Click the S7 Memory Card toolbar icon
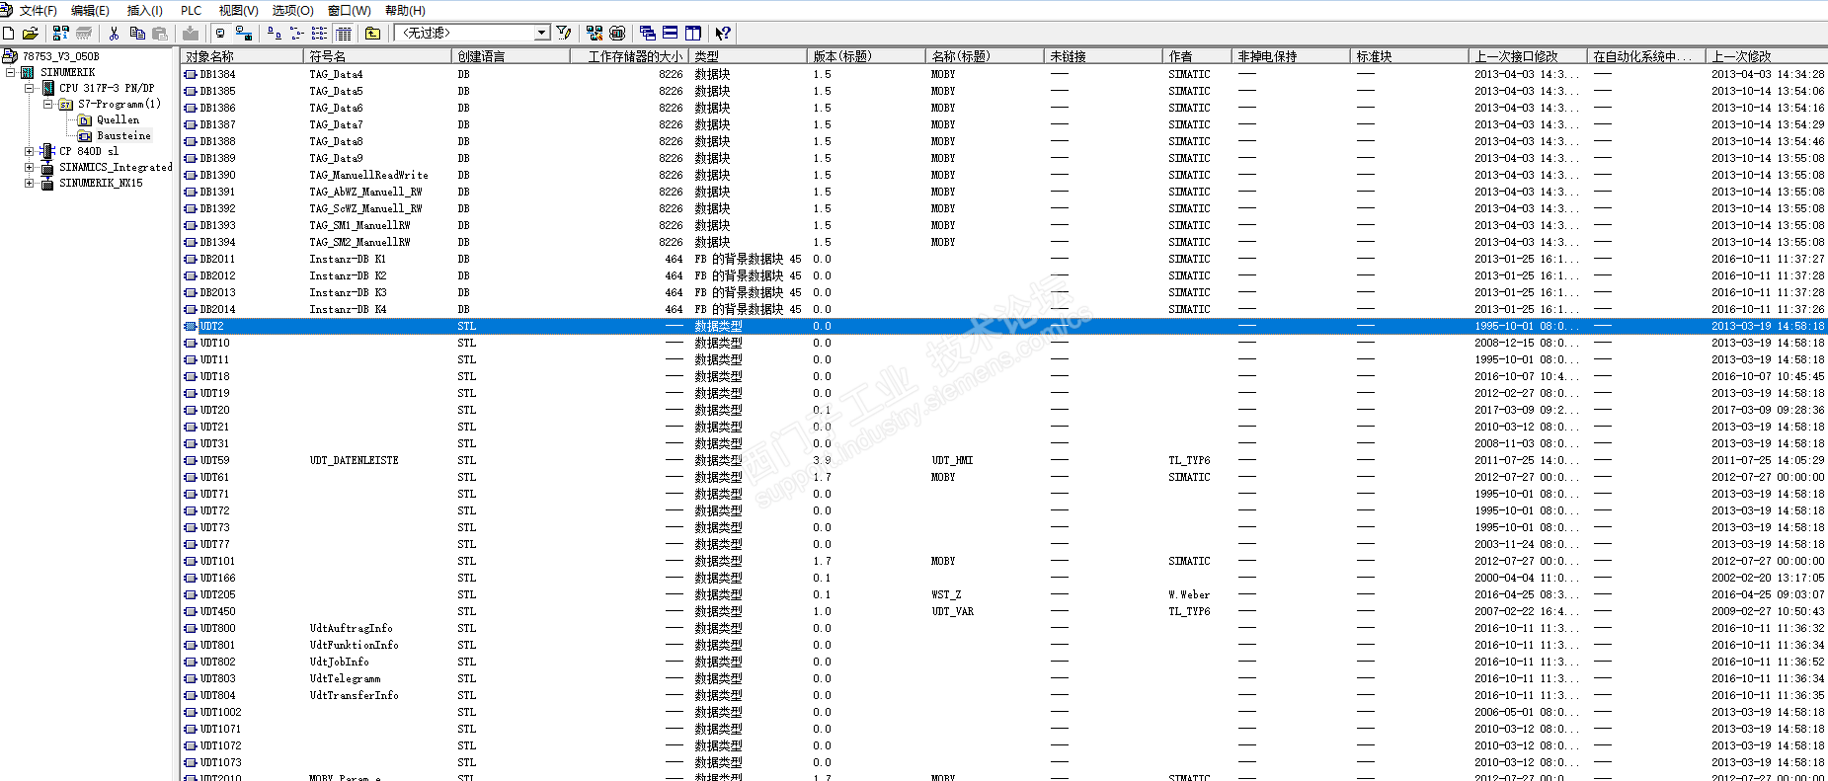The height and width of the screenshot is (781, 1828). tap(84, 33)
